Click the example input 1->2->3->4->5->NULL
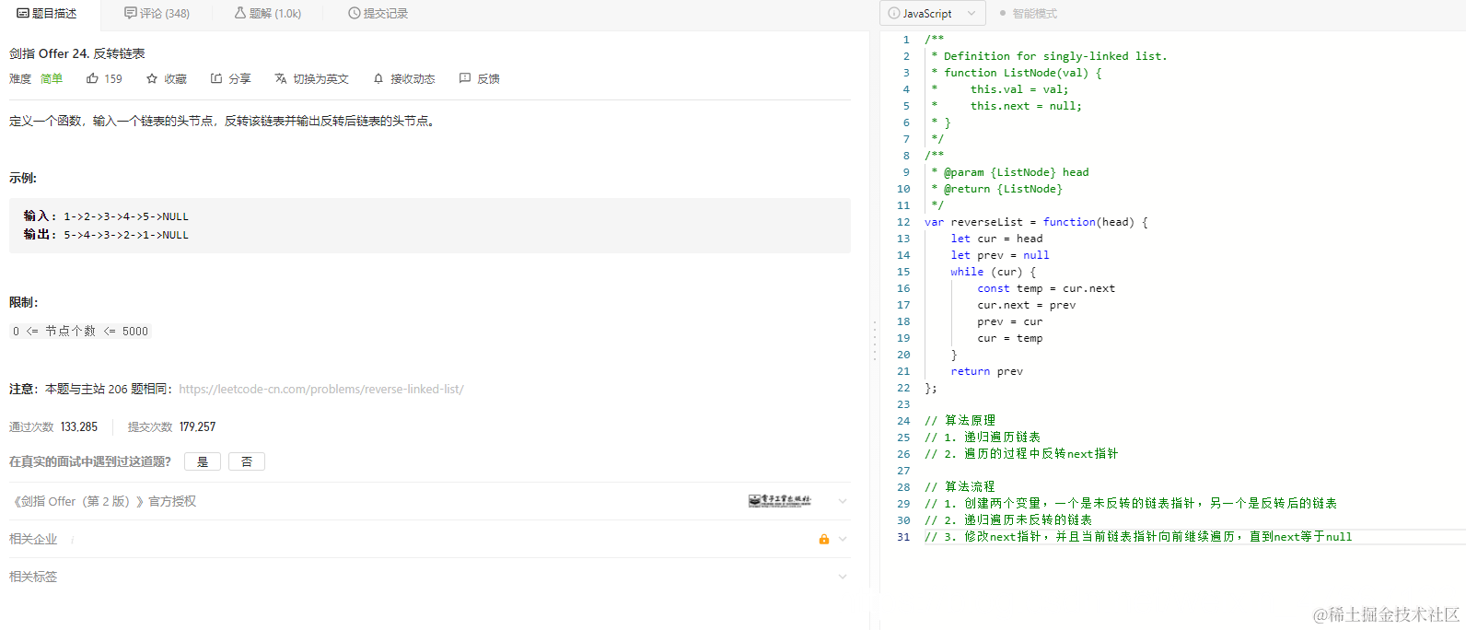 (x=125, y=217)
